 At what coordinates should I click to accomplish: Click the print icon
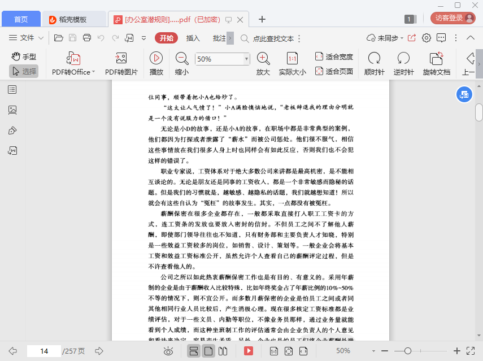click(x=87, y=38)
